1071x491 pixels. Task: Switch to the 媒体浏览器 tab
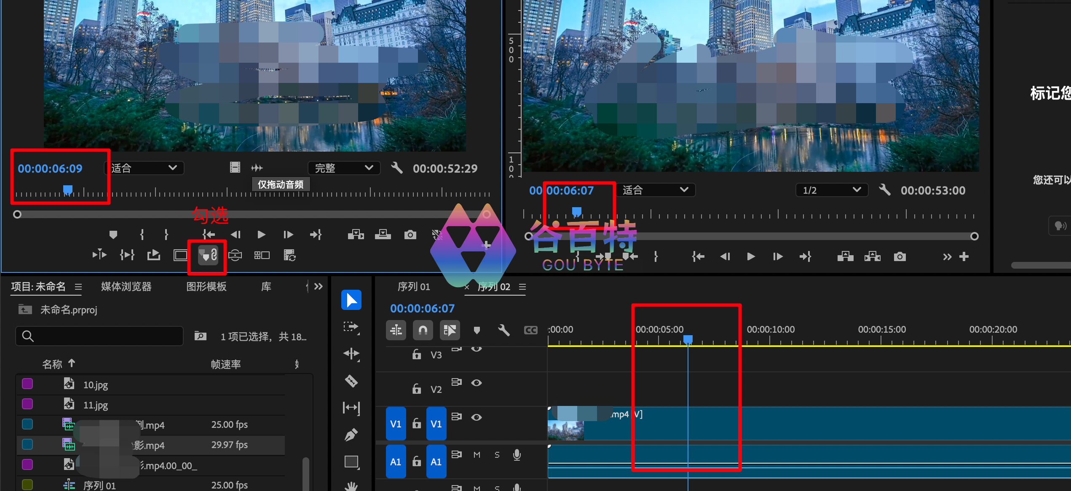point(126,286)
